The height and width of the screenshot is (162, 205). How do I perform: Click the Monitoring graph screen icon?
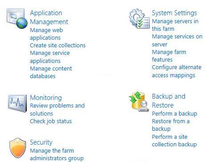(x=17, y=103)
